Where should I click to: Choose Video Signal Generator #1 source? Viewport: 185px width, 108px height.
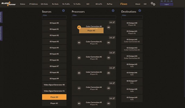(54, 91)
